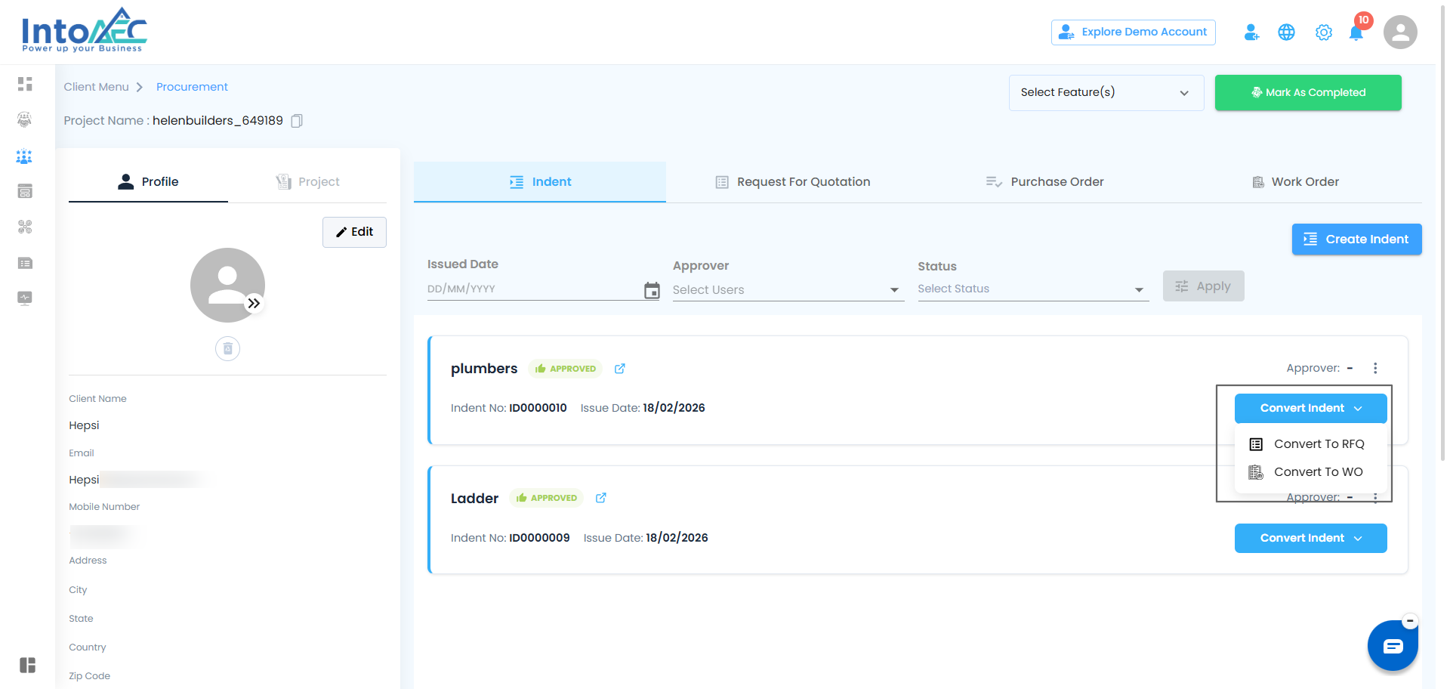The height and width of the screenshot is (689, 1450).
Task: Switch to the Indent tab
Action: pos(540,182)
